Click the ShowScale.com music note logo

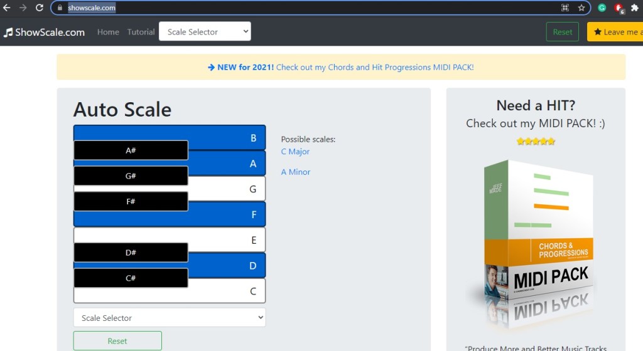point(8,32)
